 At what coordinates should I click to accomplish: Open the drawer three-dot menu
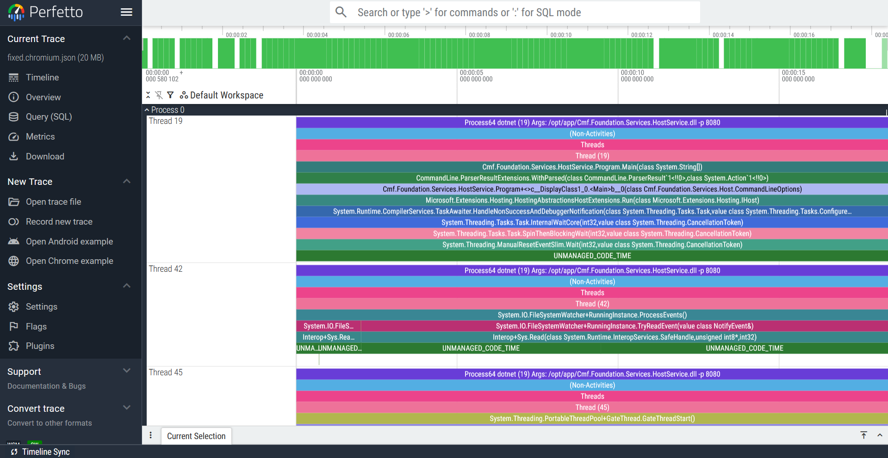tap(151, 435)
